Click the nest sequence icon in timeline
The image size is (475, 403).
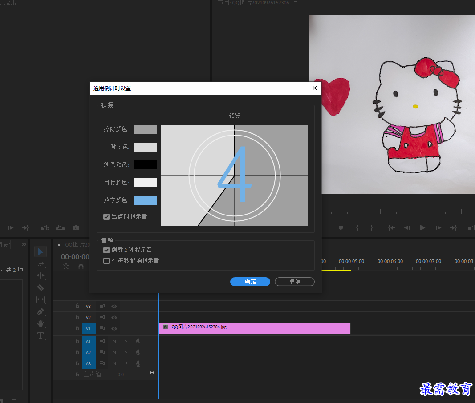click(x=66, y=267)
